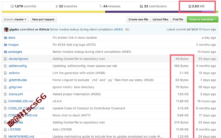Open the Branch: master dropdown
The image size is (221, 138).
click(15, 19)
